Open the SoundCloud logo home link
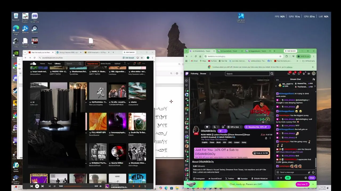 33,64
